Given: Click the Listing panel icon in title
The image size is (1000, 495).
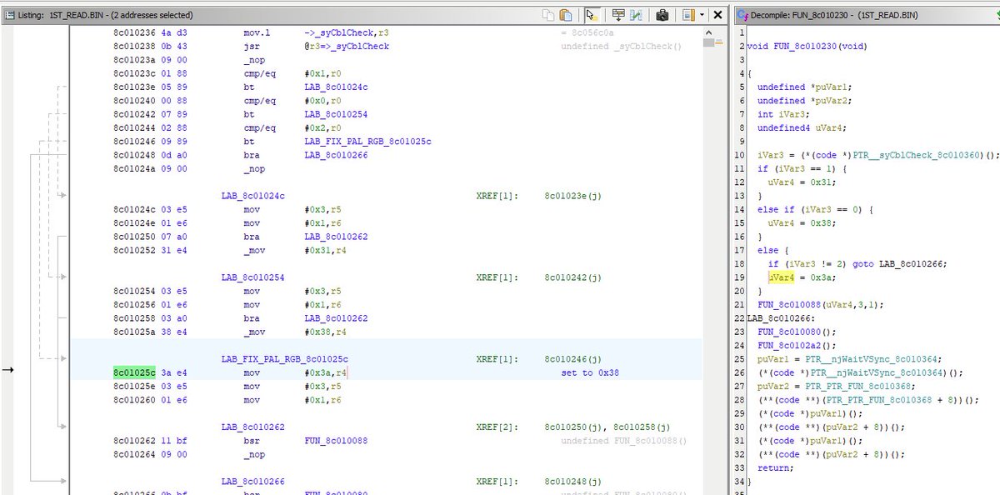Looking at the screenshot, I should (x=8, y=15).
